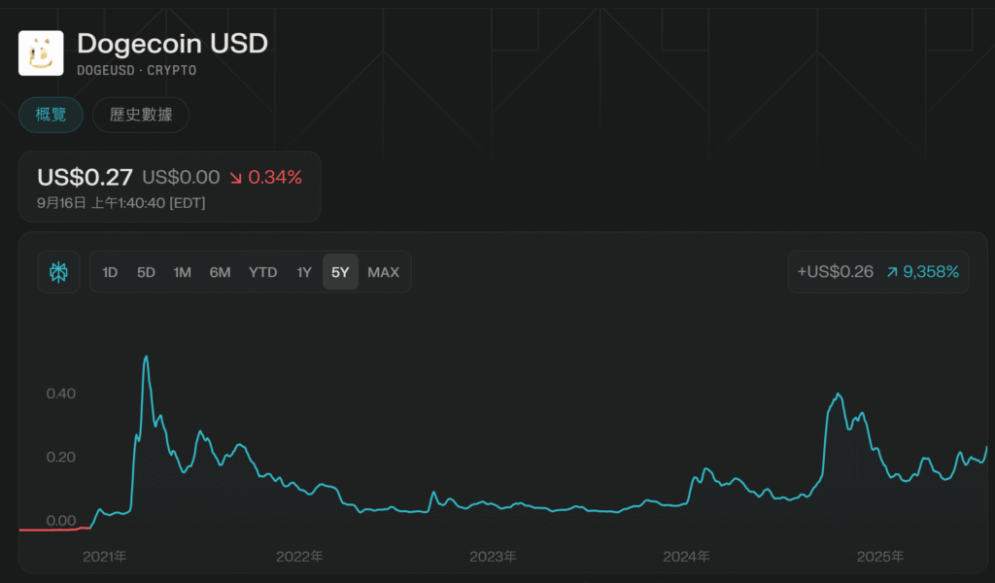Screen dimensions: 995x583
Task: Switch to the 概覽 tab
Action: (51, 115)
